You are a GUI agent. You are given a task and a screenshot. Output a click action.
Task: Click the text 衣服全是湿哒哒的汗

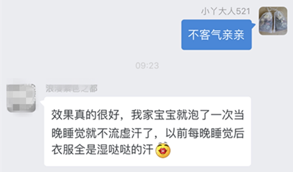[103, 149]
